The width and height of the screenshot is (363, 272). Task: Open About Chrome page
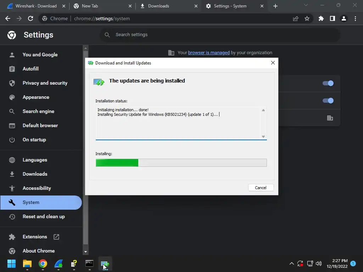click(x=39, y=251)
